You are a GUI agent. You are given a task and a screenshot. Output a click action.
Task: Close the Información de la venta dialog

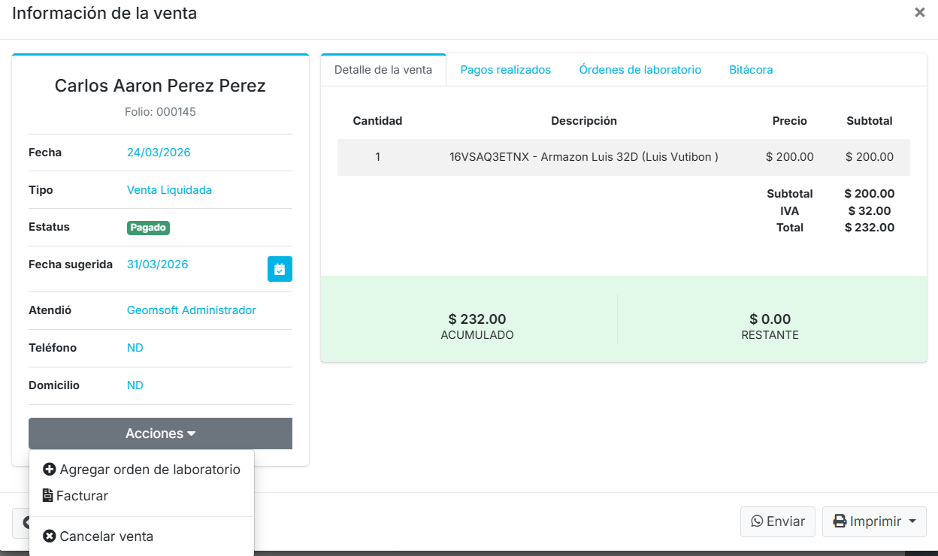[919, 13]
